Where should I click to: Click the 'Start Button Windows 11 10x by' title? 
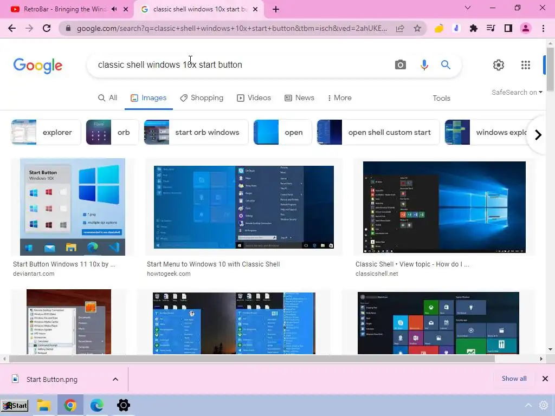64,264
